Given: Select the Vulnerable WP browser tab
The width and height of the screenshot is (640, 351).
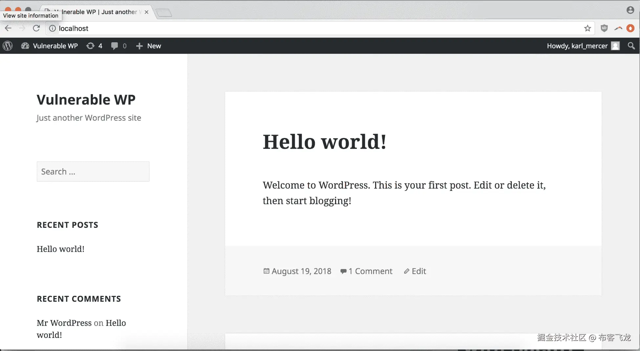Looking at the screenshot, I should 97,12.
